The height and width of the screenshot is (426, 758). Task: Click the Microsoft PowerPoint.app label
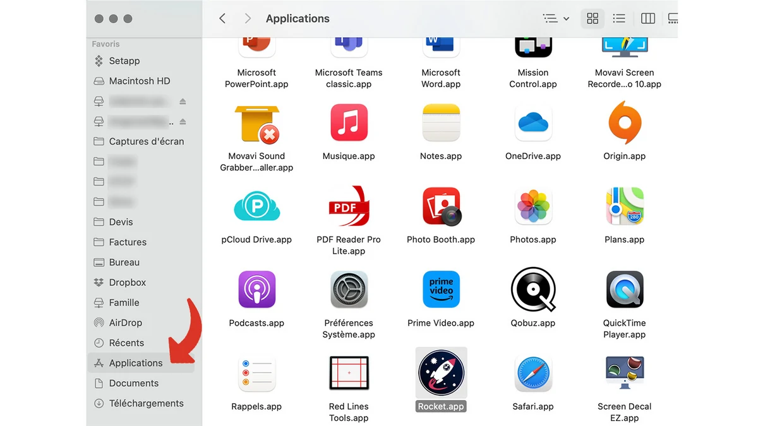(x=256, y=78)
